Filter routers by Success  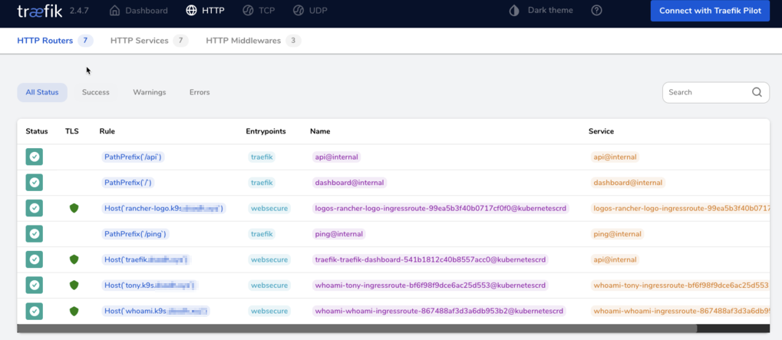[96, 92]
